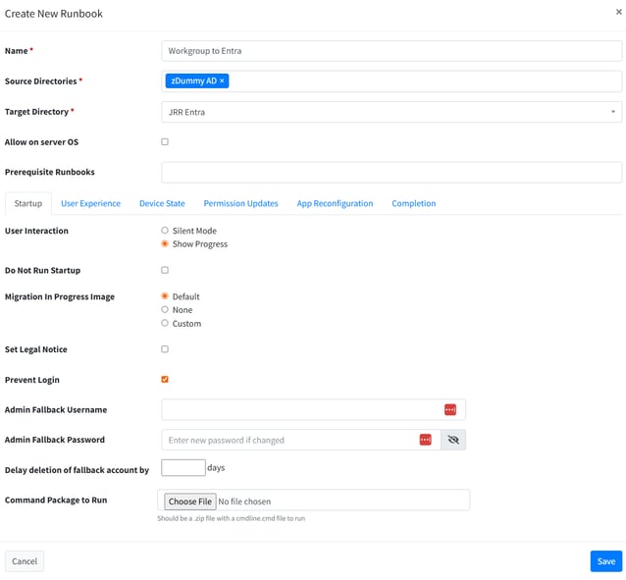Click the 'No file chosen' text
Image resolution: width=626 pixels, height=580 pixels.
click(244, 501)
